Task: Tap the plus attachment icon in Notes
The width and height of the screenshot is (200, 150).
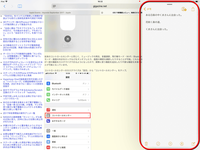Action: point(170,144)
